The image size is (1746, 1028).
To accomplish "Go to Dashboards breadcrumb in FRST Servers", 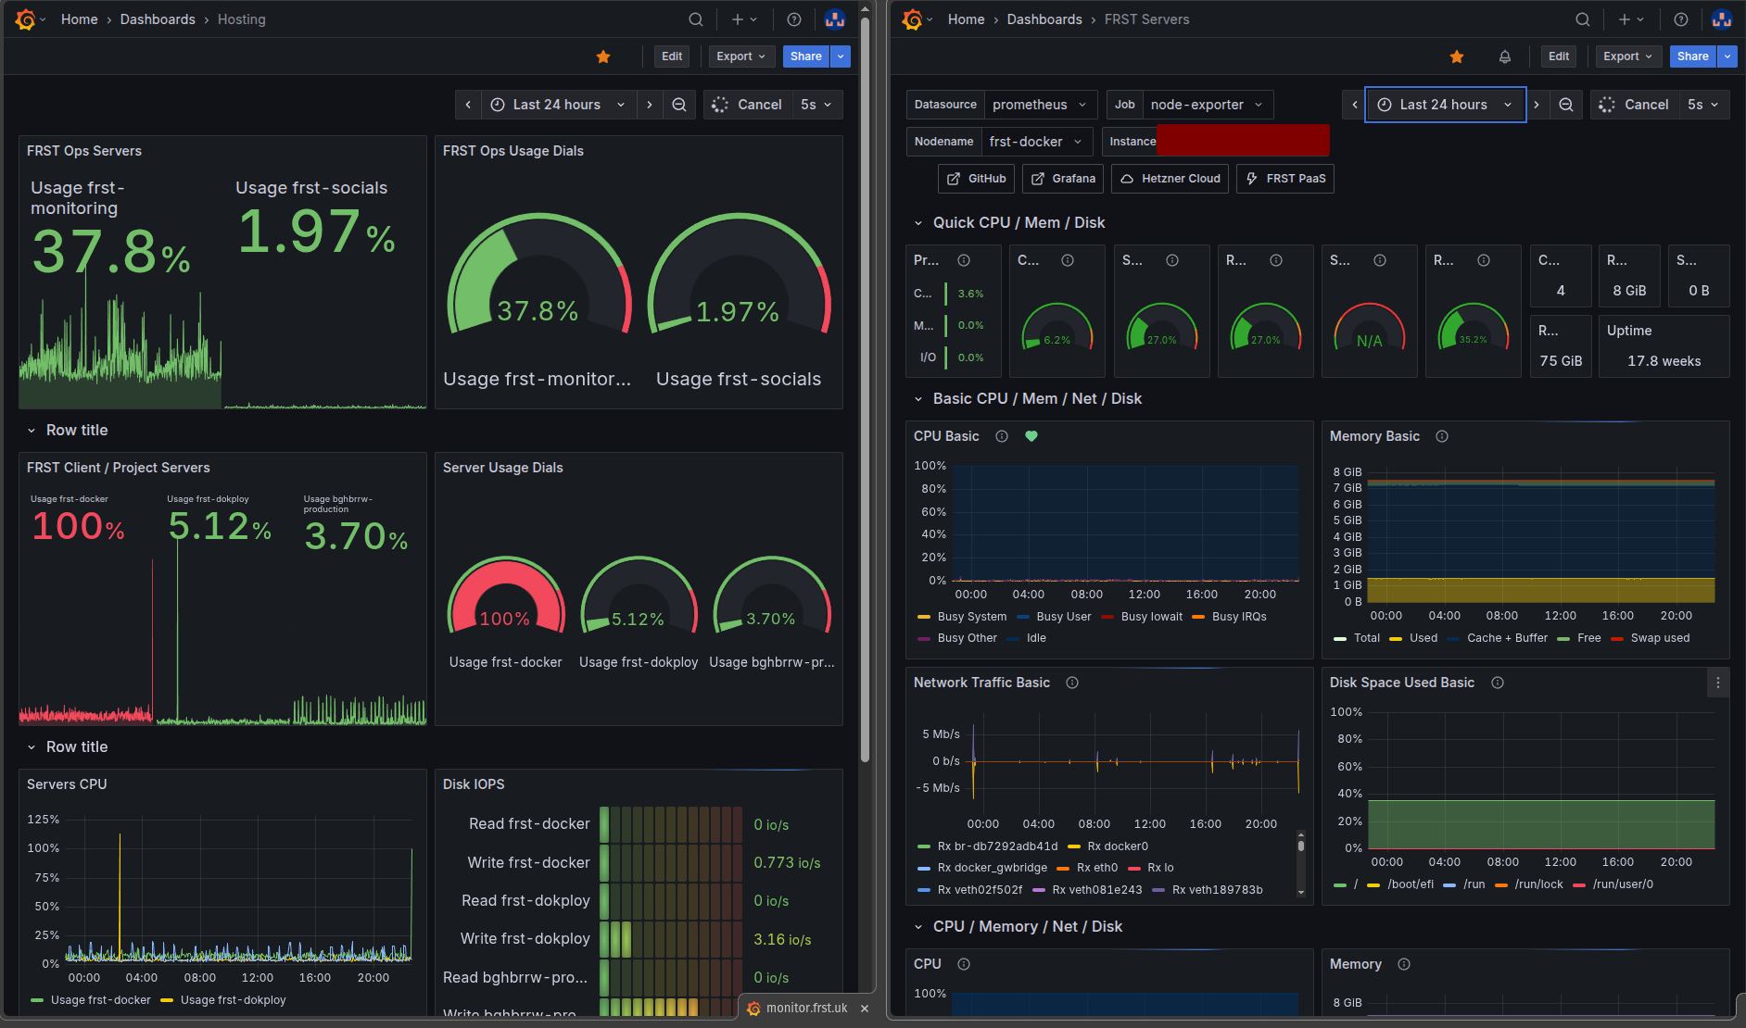I will pyautogui.click(x=1044, y=19).
